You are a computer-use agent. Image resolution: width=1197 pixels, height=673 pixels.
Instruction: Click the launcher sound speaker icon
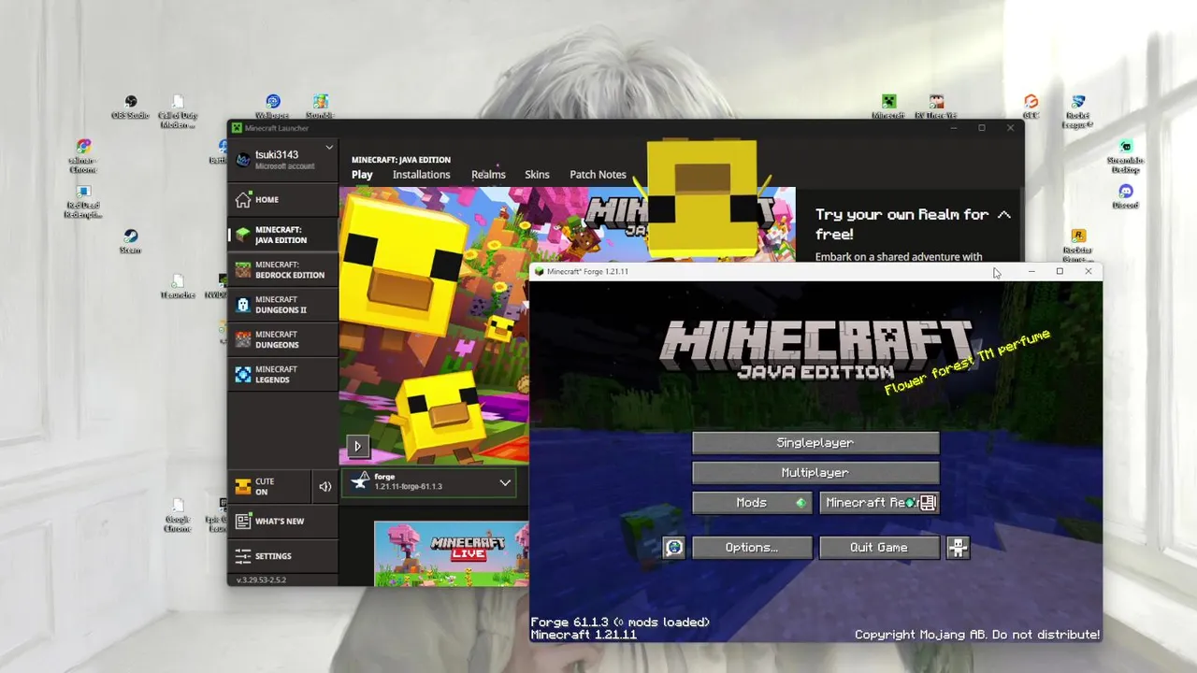tap(325, 486)
